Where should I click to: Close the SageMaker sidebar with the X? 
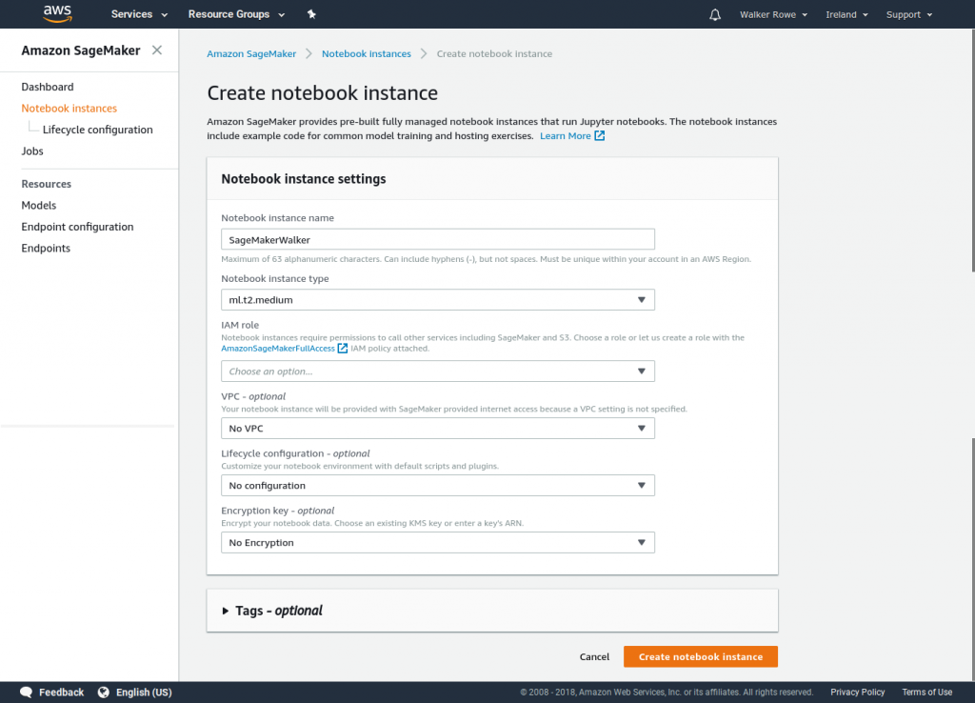pos(159,50)
